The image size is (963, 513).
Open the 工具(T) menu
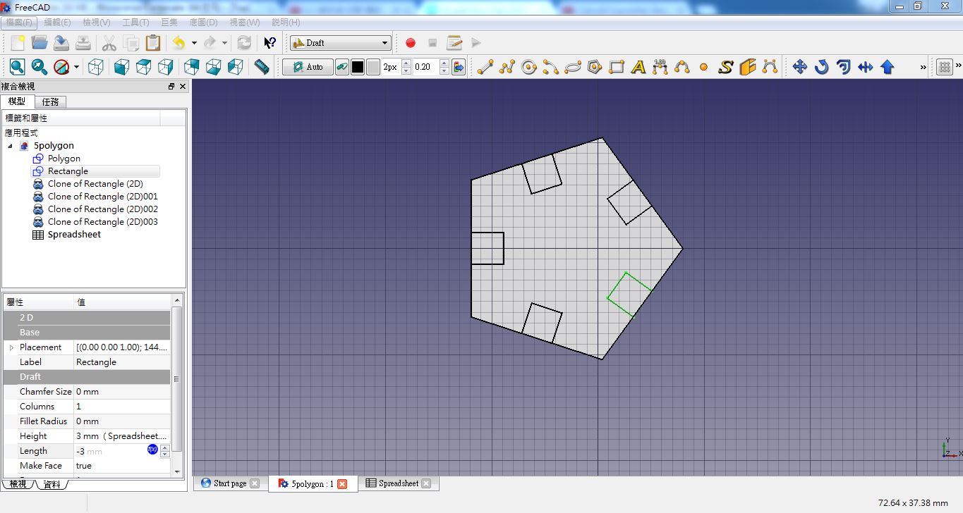coord(135,23)
